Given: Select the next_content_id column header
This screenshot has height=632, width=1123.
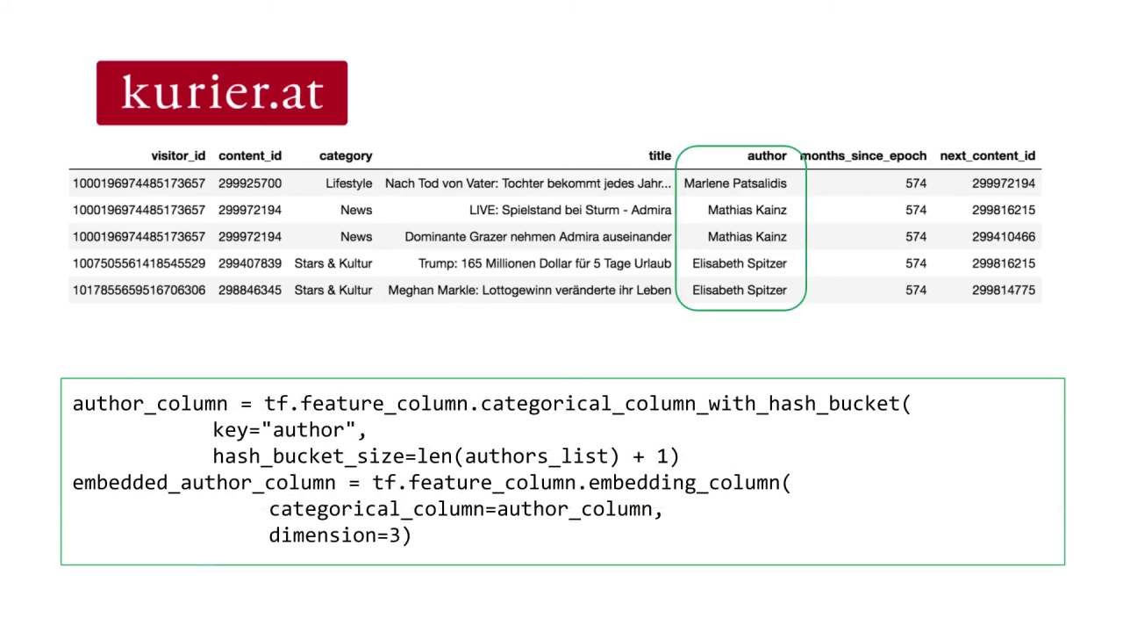Looking at the screenshot, I should point(987,155).
